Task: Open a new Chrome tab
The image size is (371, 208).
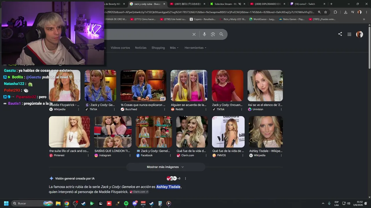Action: tap(331, 4)
